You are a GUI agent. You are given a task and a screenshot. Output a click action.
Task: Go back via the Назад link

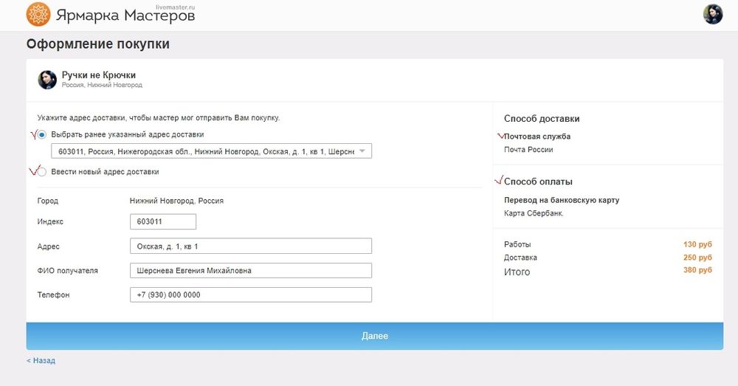pyautogui.click(x=41, y=361)
